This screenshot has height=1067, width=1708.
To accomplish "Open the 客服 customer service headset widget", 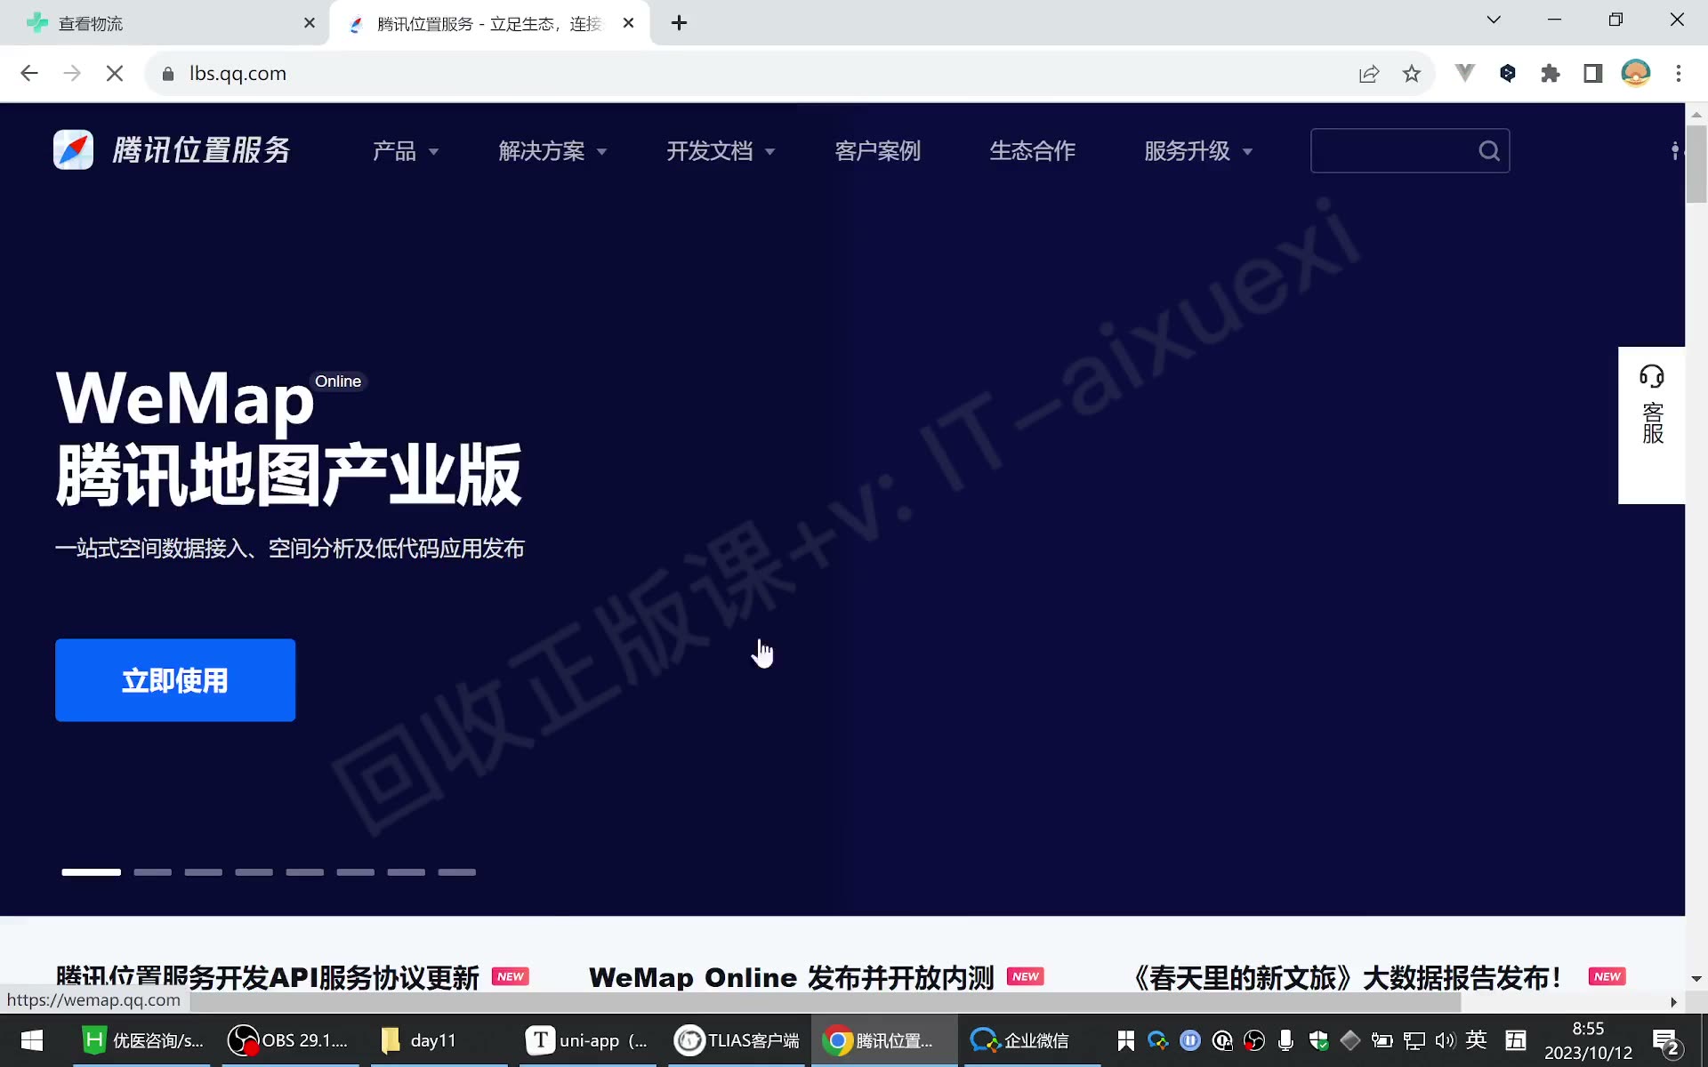I will pyautogui.click(x=1651, y=424).
